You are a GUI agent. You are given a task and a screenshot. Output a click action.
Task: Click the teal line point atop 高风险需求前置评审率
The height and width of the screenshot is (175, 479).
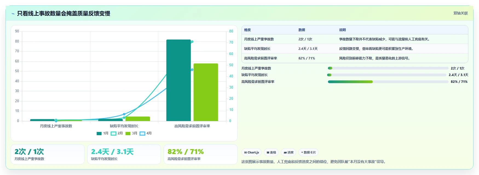pyautogui.click(x=192, y=42)
